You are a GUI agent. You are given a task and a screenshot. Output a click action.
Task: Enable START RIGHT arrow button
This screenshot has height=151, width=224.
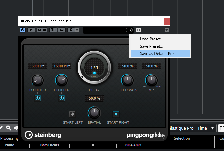[116, 114]
